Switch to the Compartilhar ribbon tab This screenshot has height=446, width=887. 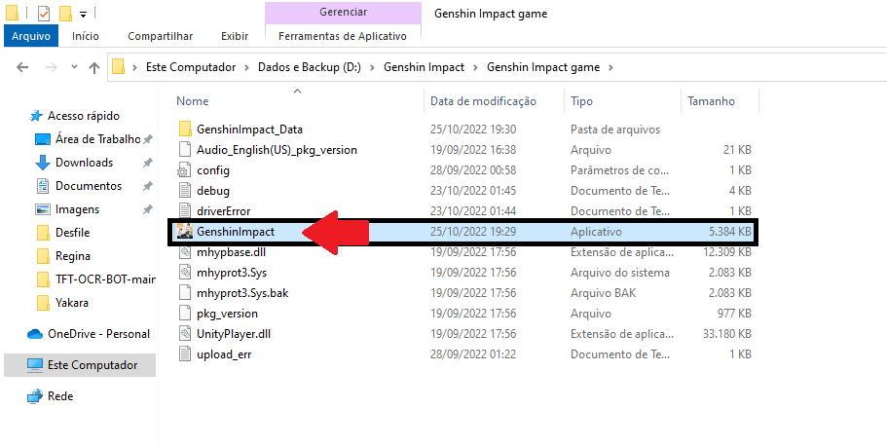tap(160, 36)
